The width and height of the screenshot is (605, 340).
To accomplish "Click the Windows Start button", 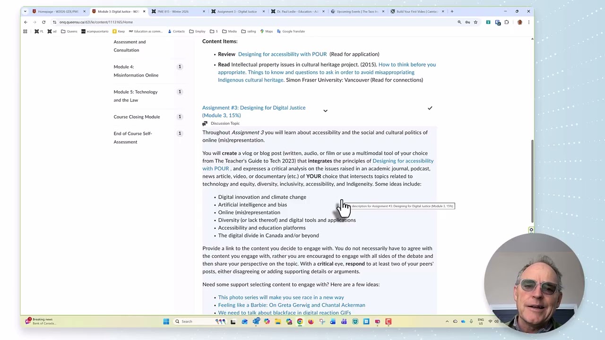I will pyautogui.click(x=166, y=322).
